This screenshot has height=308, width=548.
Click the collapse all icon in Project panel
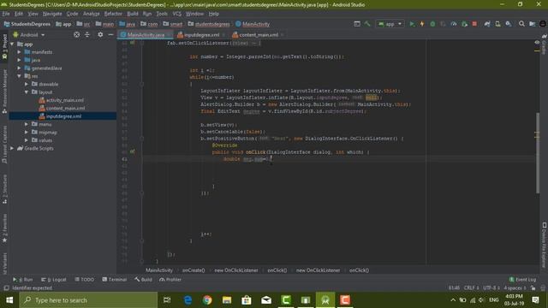point(87,34)
